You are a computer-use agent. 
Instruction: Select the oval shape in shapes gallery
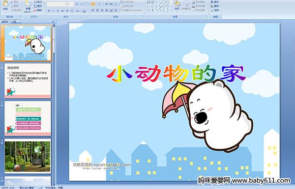[x=168, y=2]
